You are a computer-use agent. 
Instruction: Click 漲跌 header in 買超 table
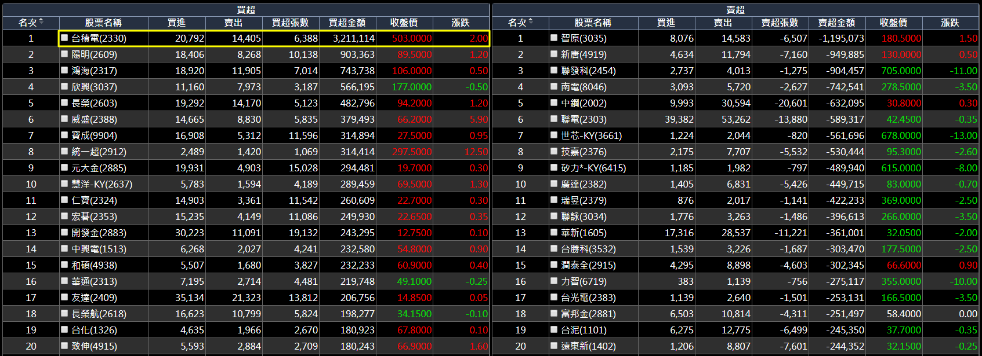click(x=461, y=23)
